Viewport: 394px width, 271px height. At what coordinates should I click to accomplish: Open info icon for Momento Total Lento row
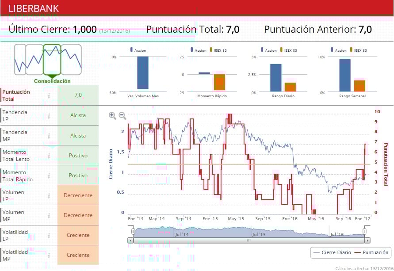49,156
